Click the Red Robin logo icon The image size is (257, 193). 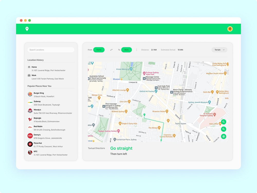point(30,128)
